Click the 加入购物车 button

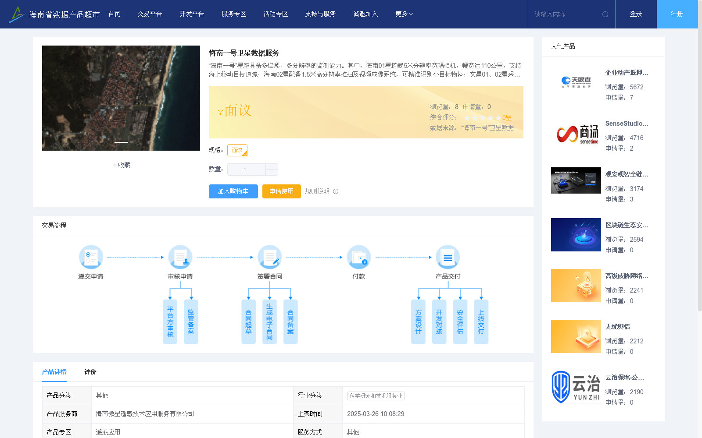click(x=233, y=191)
